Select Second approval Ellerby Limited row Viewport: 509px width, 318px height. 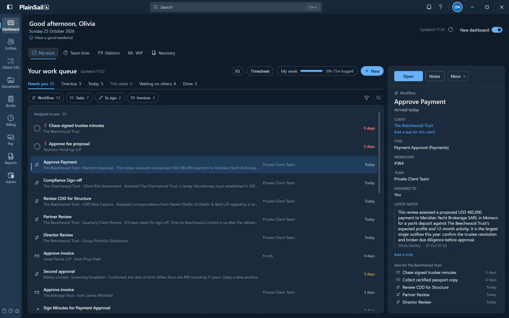[204, 274]
